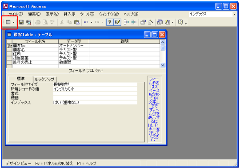240x168 pixels.
Task: Click the フィールド名 column header
Action: (x=35, y=41)
